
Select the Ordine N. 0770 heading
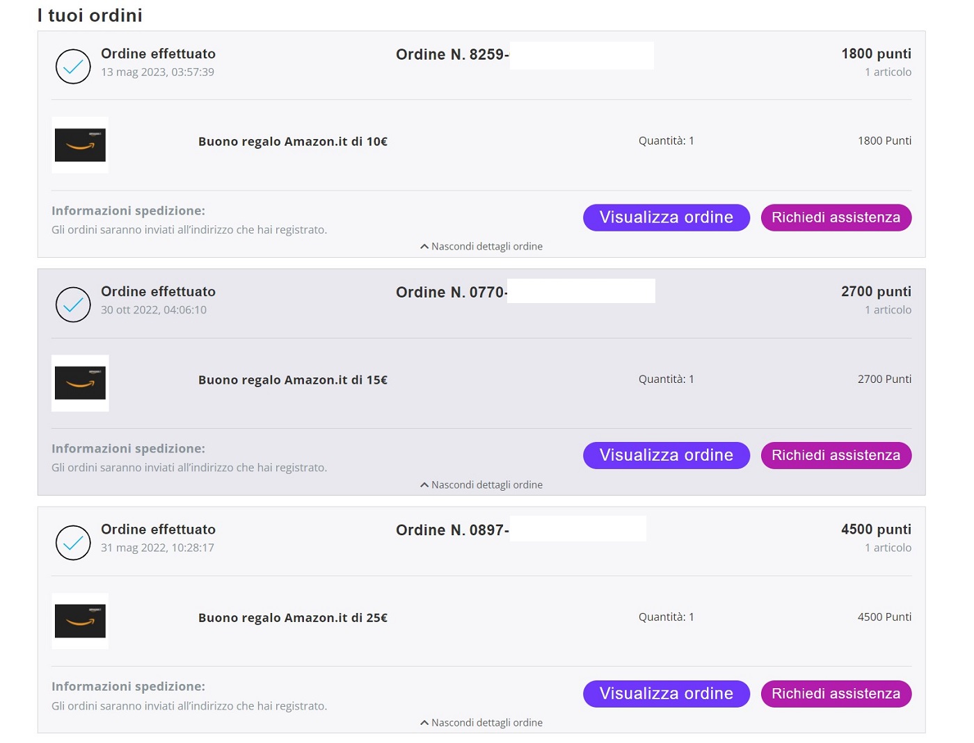click(452, 292)
